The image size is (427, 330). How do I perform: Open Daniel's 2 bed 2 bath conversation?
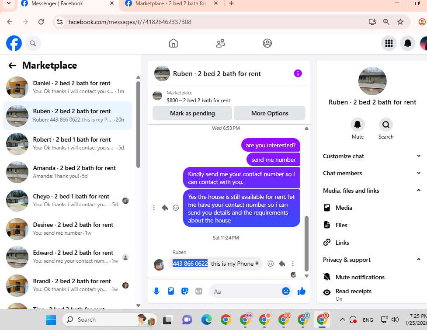pyautogui.click(x=68, y=87)
